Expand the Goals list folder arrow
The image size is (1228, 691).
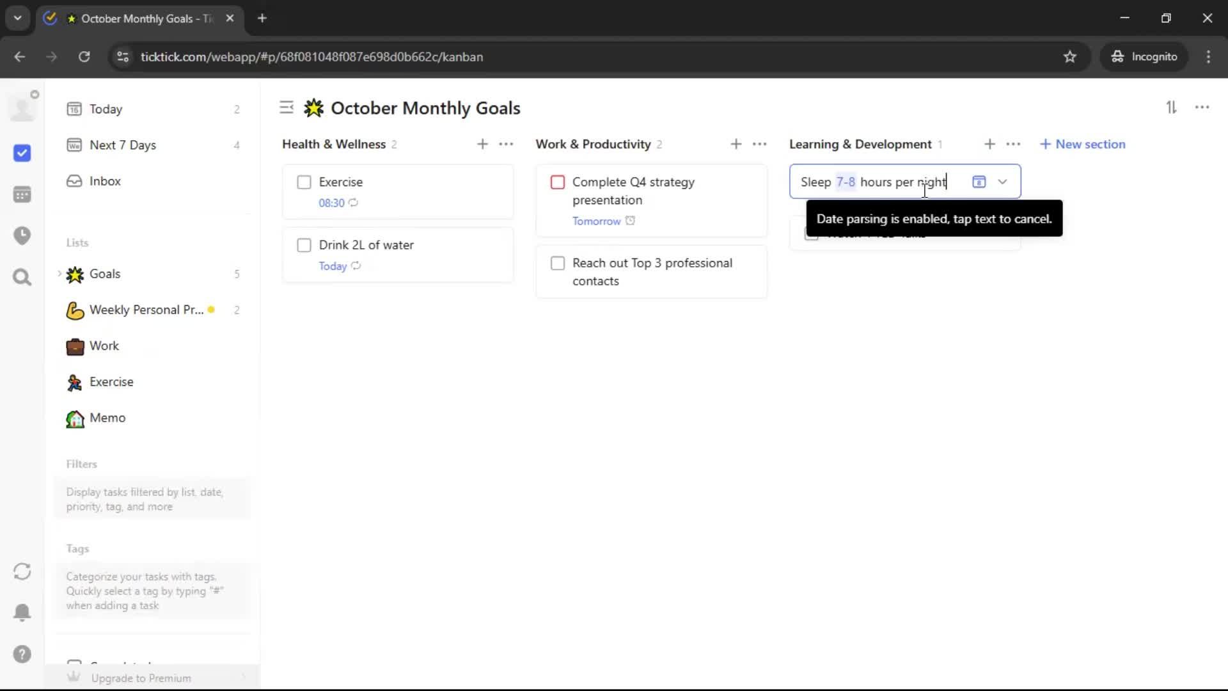pos(59,274)
